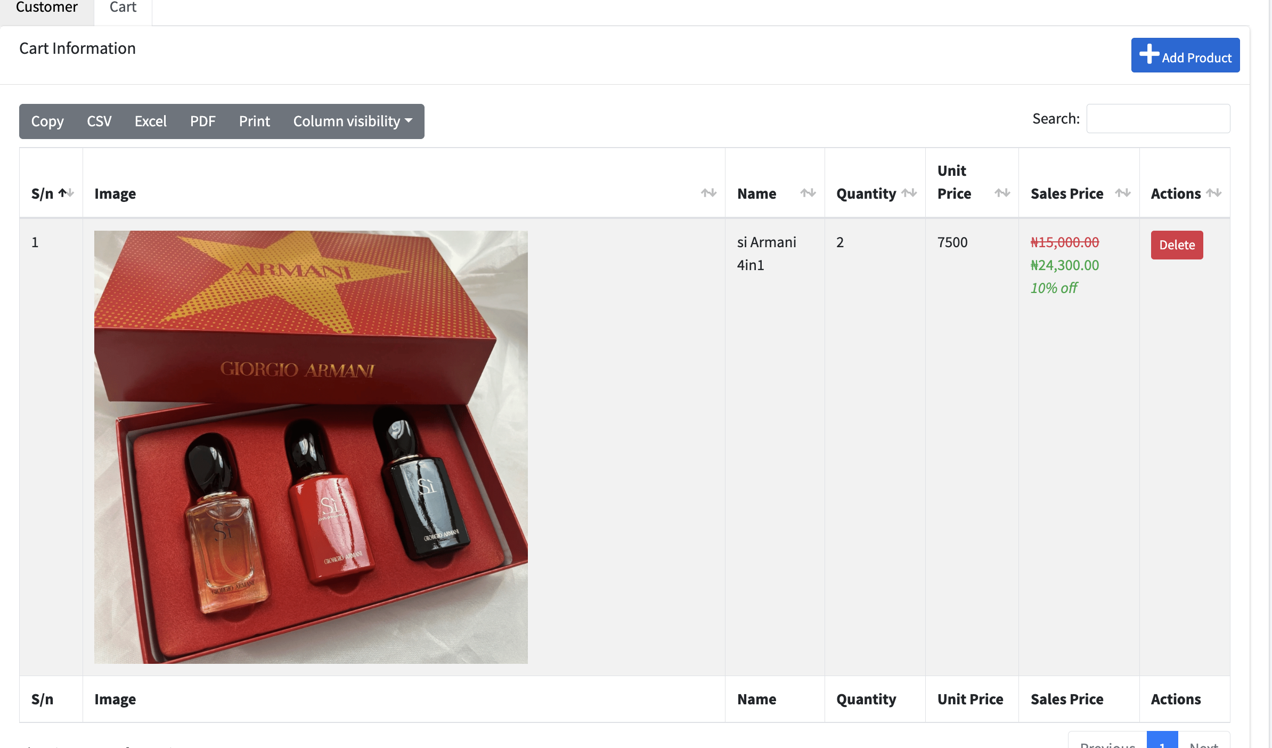Screen dimensions: 1272x748
Task: Sort by Quantity column arrows
Action: [909, 193]
